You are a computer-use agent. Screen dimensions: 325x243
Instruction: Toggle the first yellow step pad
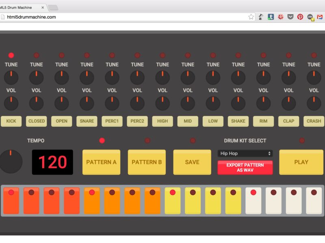172,200
